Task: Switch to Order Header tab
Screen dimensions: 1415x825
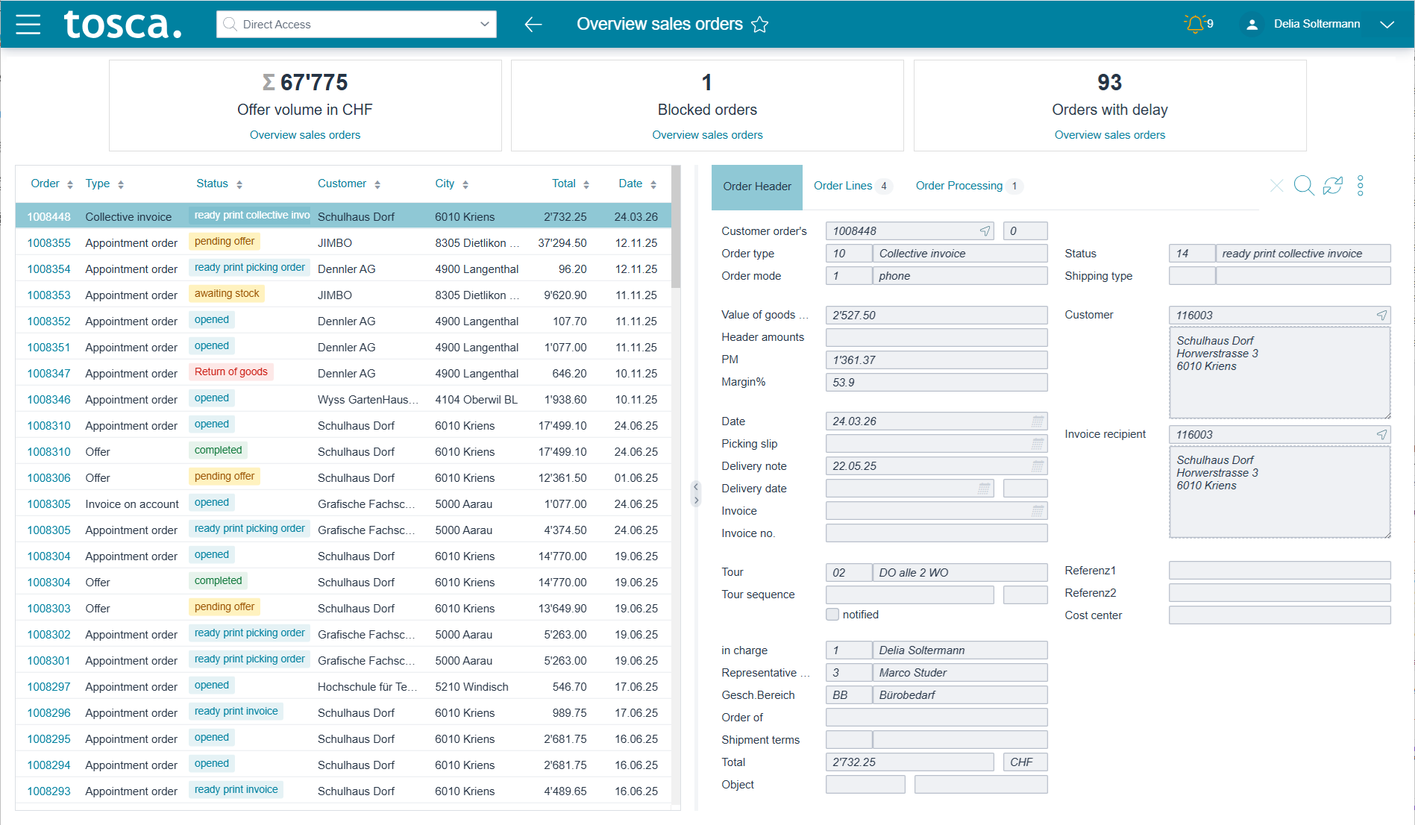Action: coord(757,186)
